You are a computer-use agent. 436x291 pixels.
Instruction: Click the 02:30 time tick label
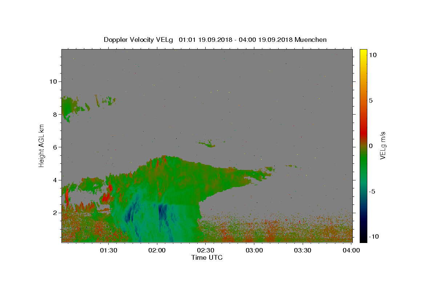point(205,250)
